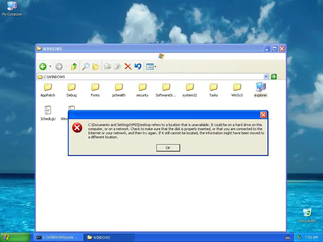323x242 pixels.
Task: Select the Debug folder
Action: (72, 90)
